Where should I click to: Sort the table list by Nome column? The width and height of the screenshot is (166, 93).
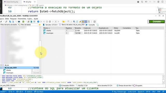click(54, 28)
